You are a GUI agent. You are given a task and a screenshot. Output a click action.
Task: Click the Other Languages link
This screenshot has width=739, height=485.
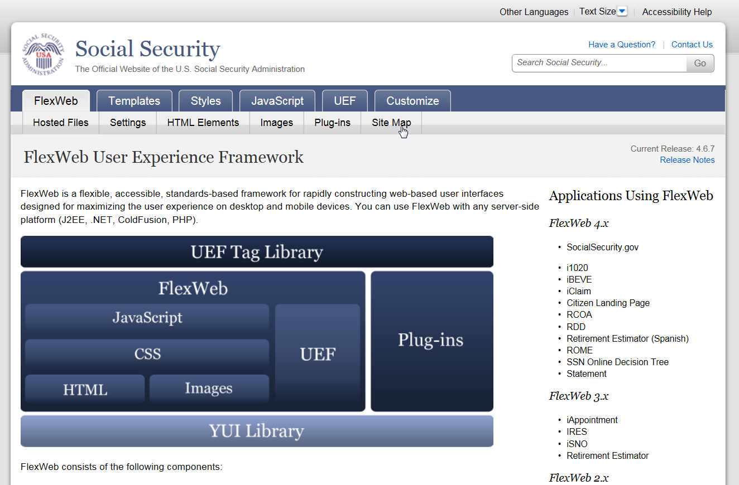tap(533, 11)
